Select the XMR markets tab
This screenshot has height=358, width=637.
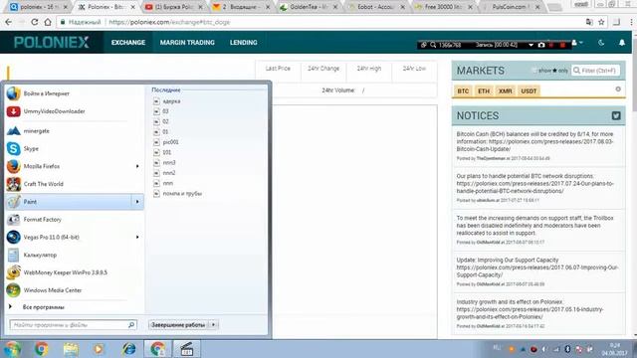click(x=505, y=90)
